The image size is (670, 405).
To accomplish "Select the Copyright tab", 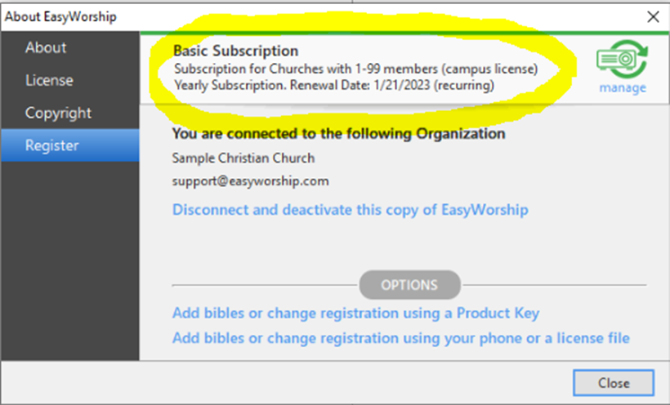I will pyautogui.click(x=58, y=113).
